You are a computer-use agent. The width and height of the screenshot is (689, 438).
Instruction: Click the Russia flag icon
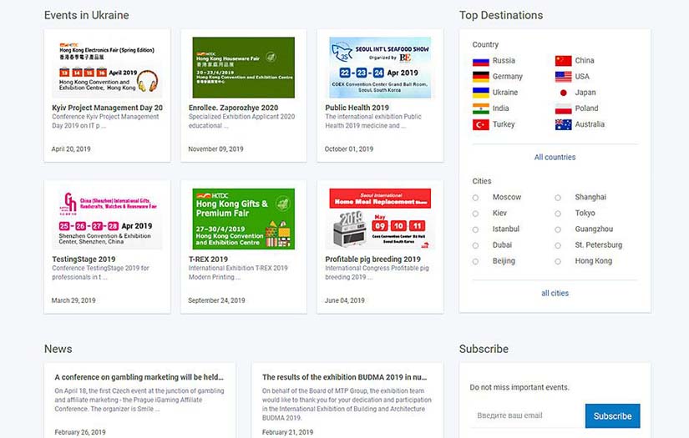[481, 61]
